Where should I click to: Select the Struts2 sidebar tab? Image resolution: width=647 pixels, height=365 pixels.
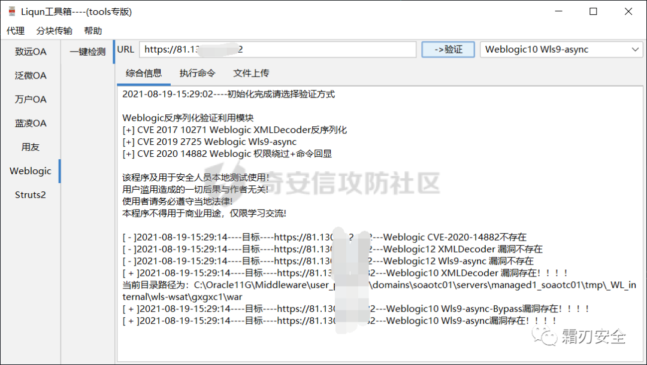click(31, 195)
